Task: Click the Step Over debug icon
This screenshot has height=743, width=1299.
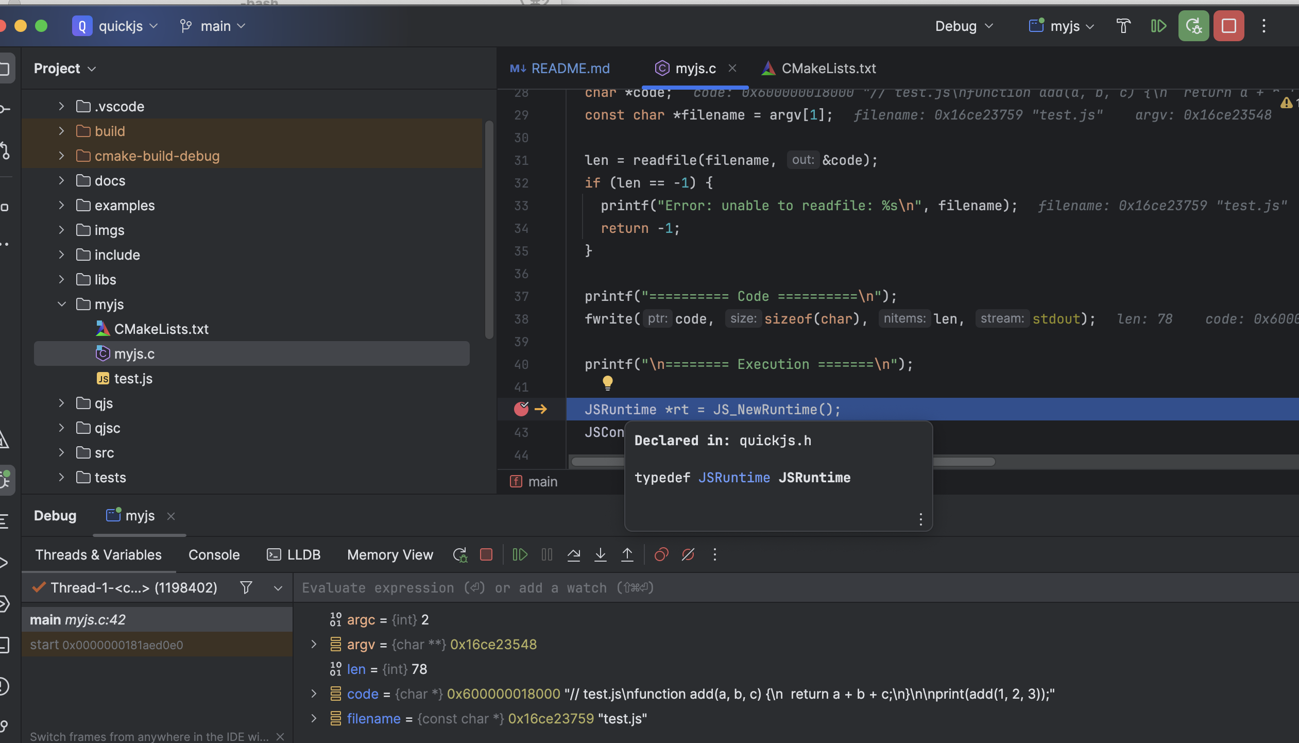Action: (x=573, y=555)
